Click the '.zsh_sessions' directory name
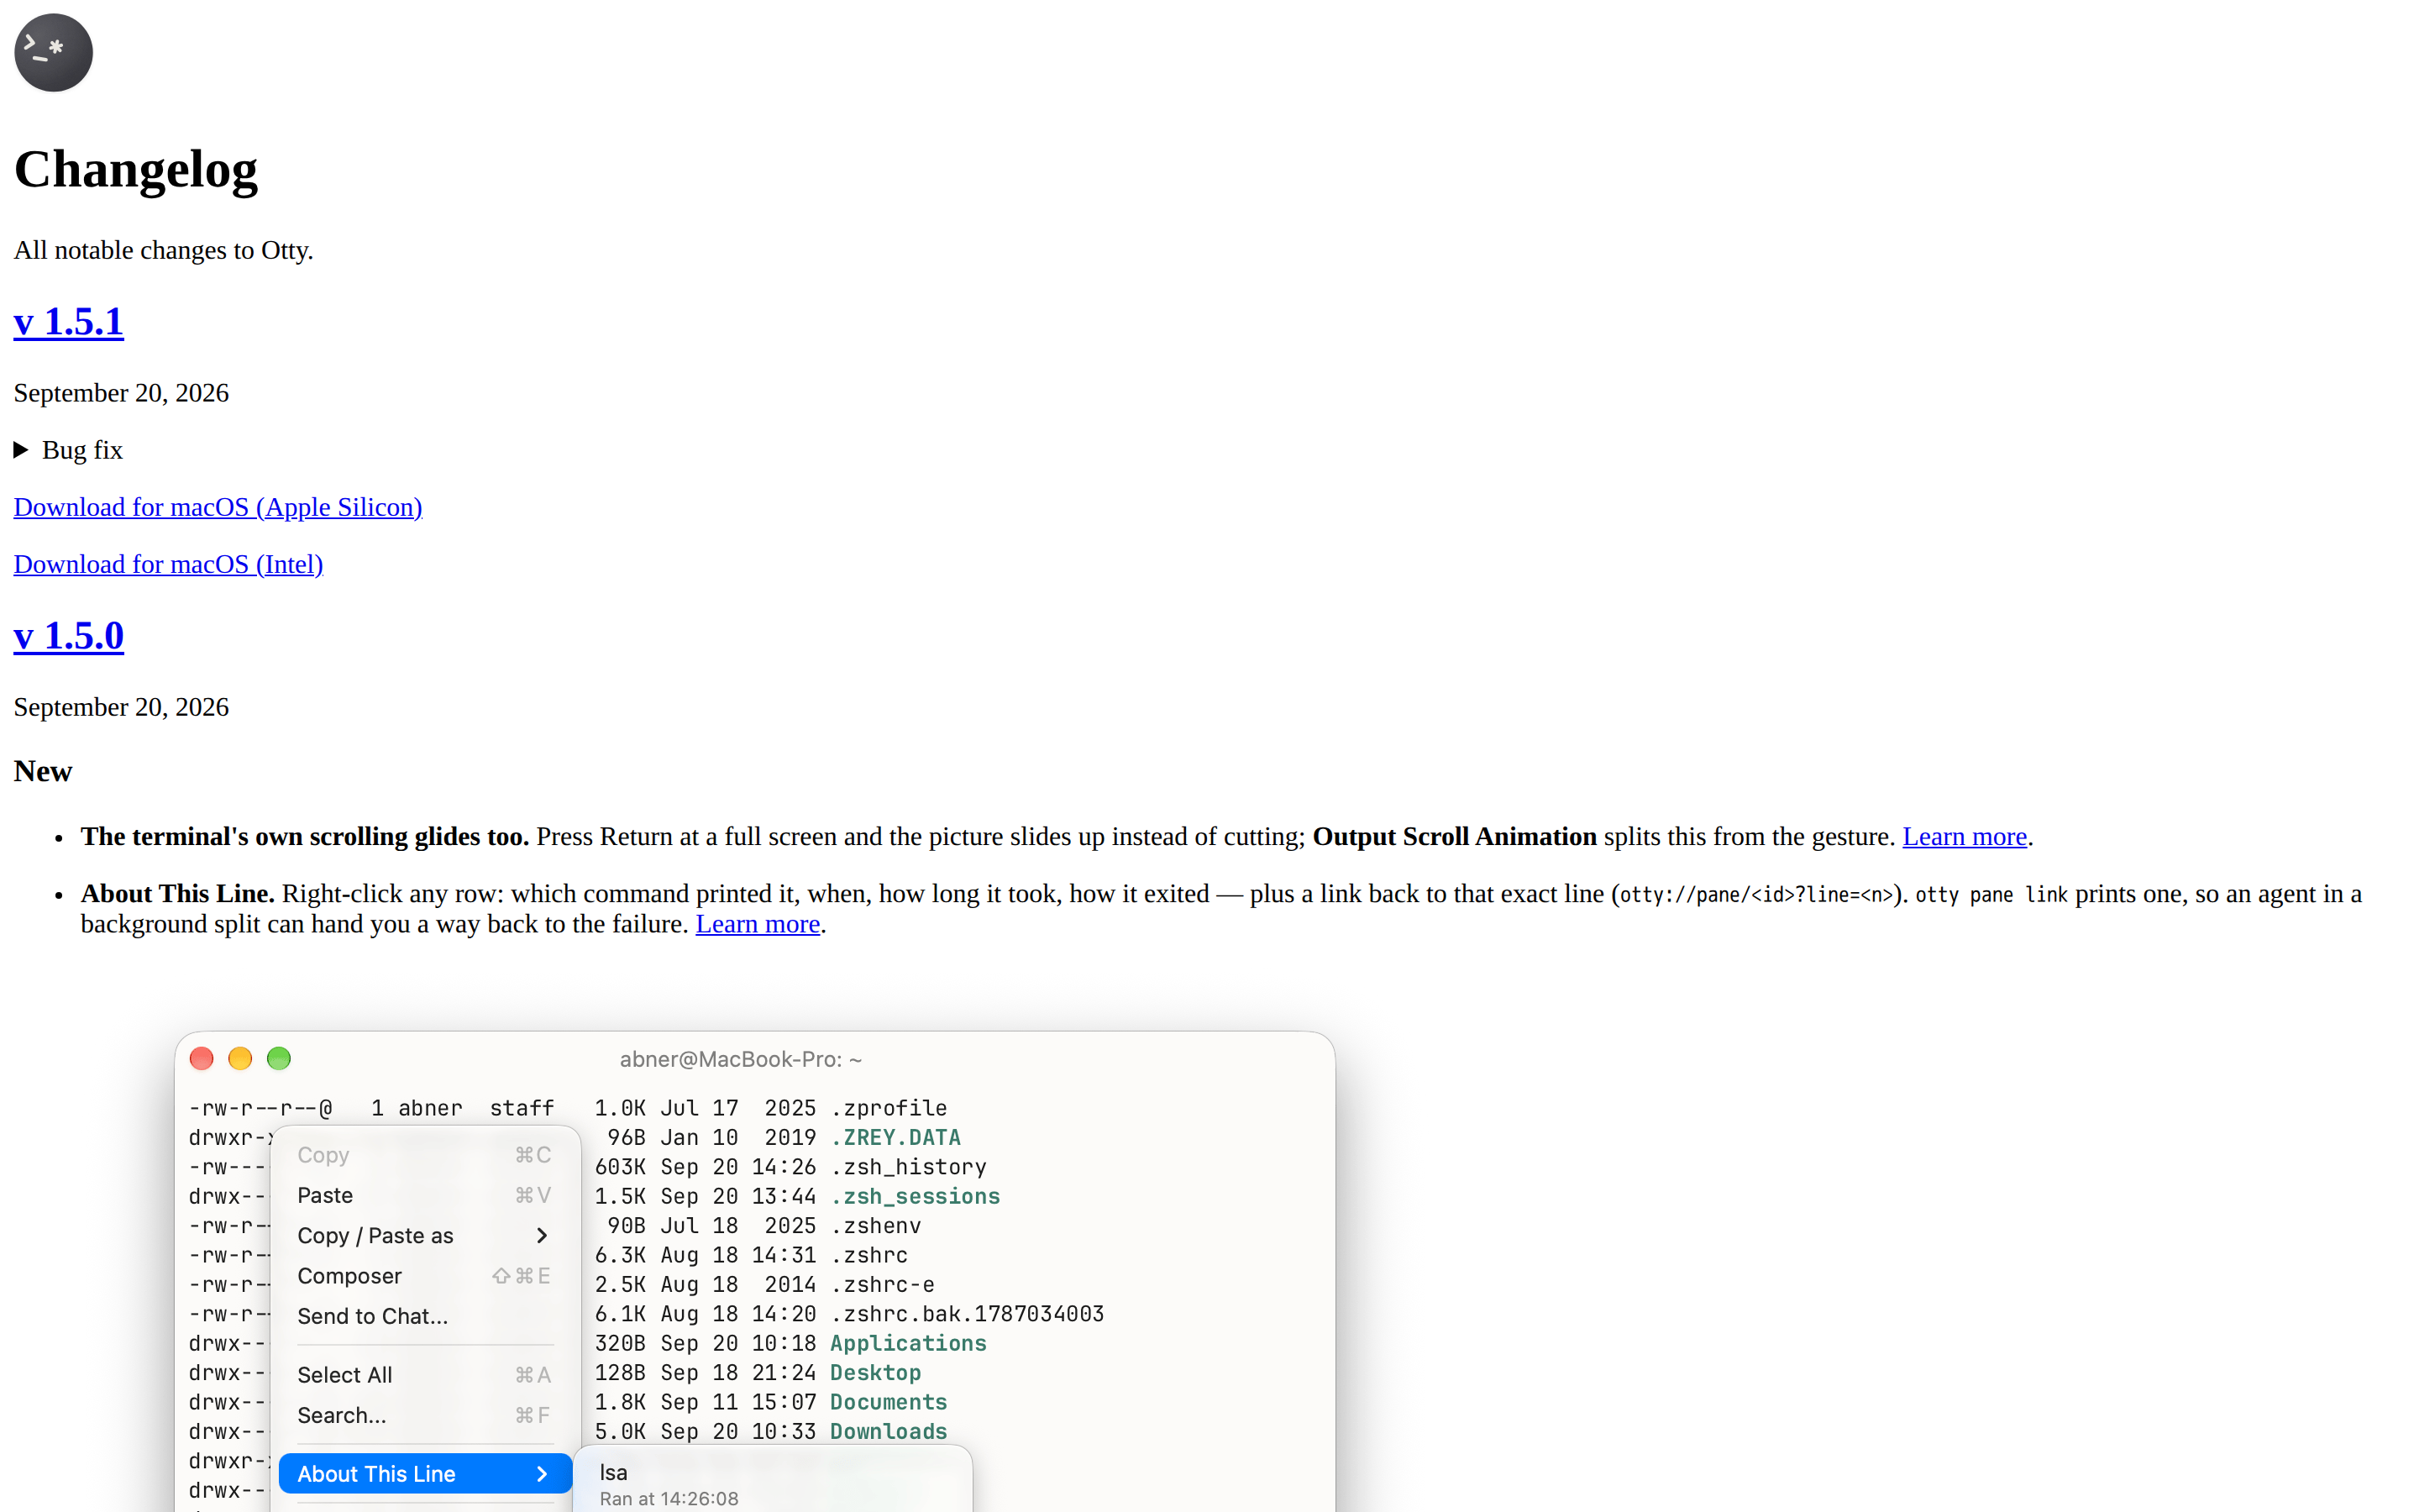This screenshot has height=1512, width=2419. point(916,1196)
